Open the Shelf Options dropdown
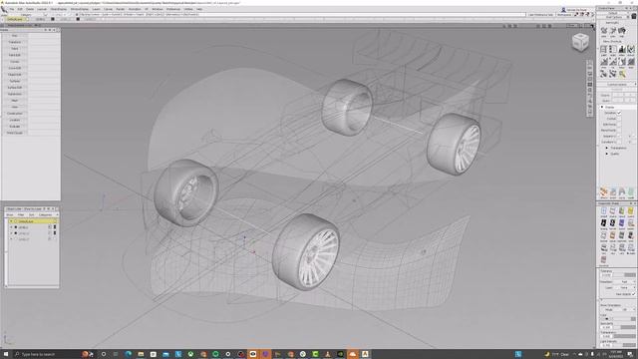This screenshot has width=638, height=359. (614, 17)
